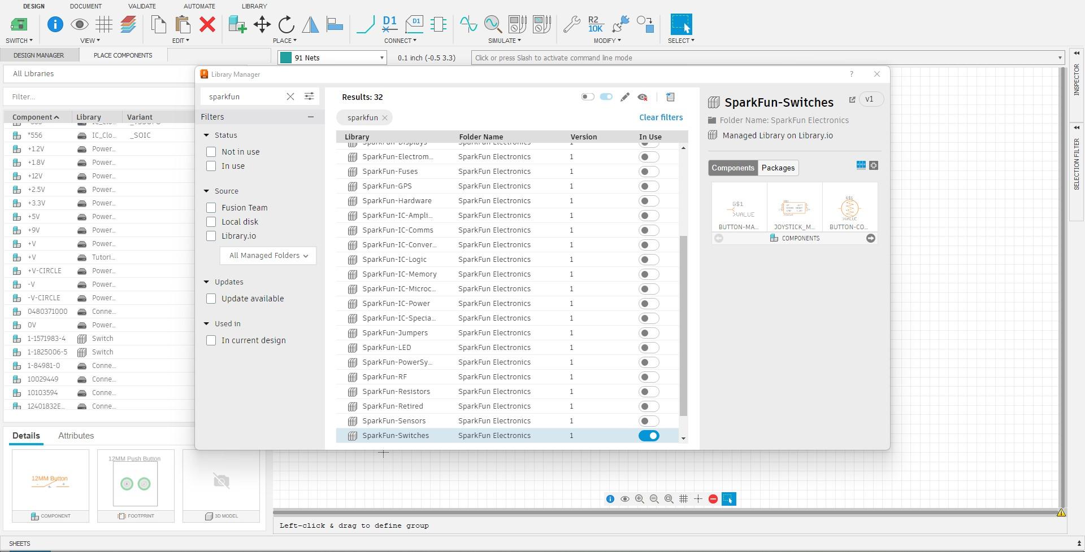
Task: Click the D1 Name tool icon
Action: pos(390,24)
